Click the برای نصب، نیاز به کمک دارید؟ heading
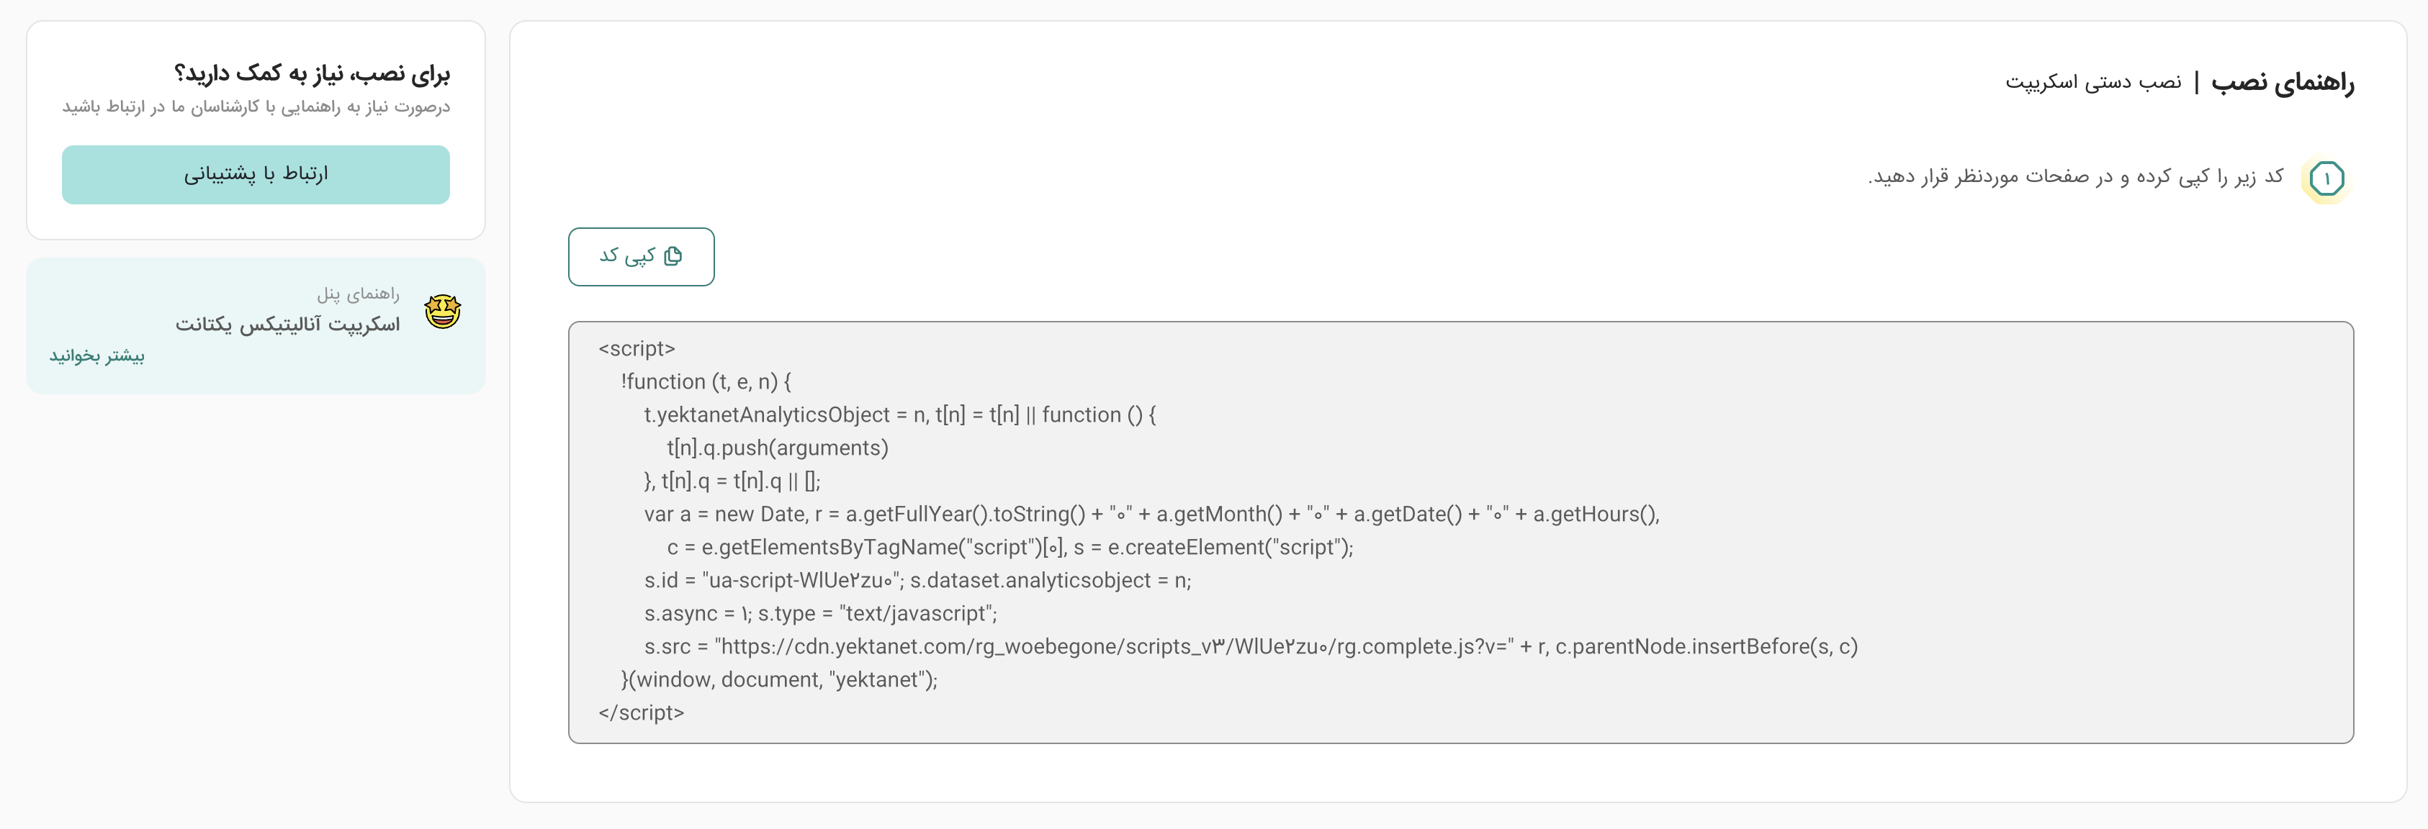2428x829 pixels. 312,73
